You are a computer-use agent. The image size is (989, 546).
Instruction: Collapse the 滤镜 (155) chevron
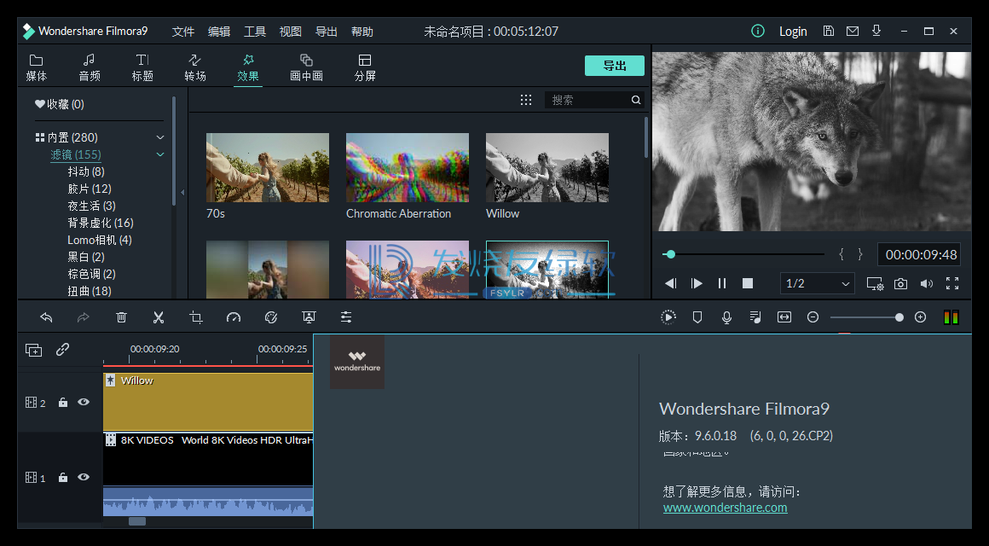click(160, 154)
